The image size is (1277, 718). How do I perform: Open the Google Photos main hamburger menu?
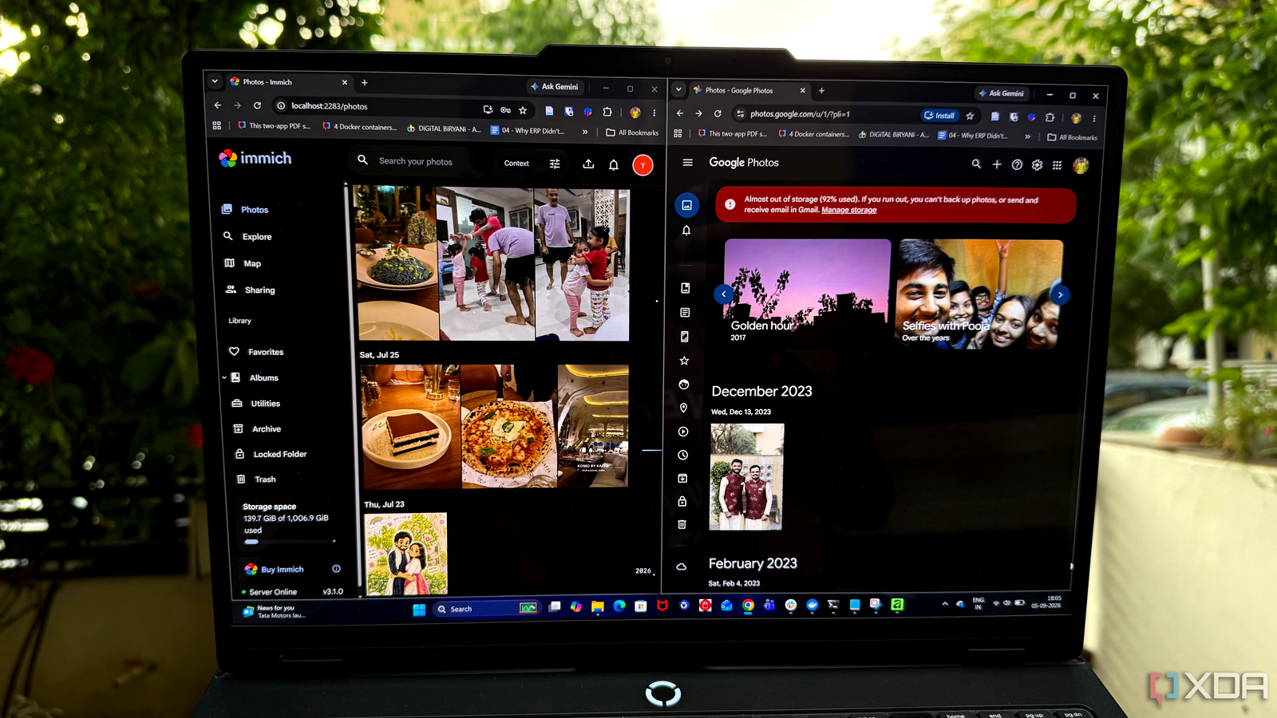pyautogui.click(x=687, y=162)
